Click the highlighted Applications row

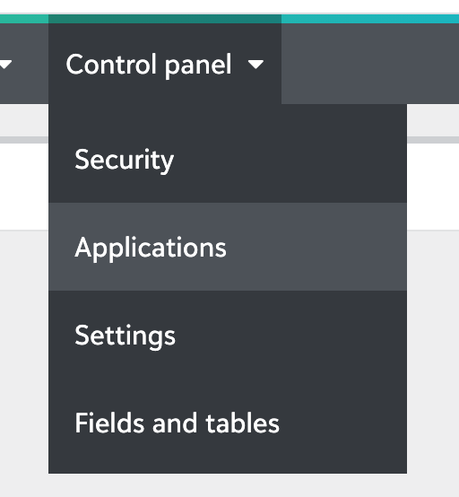228,247
